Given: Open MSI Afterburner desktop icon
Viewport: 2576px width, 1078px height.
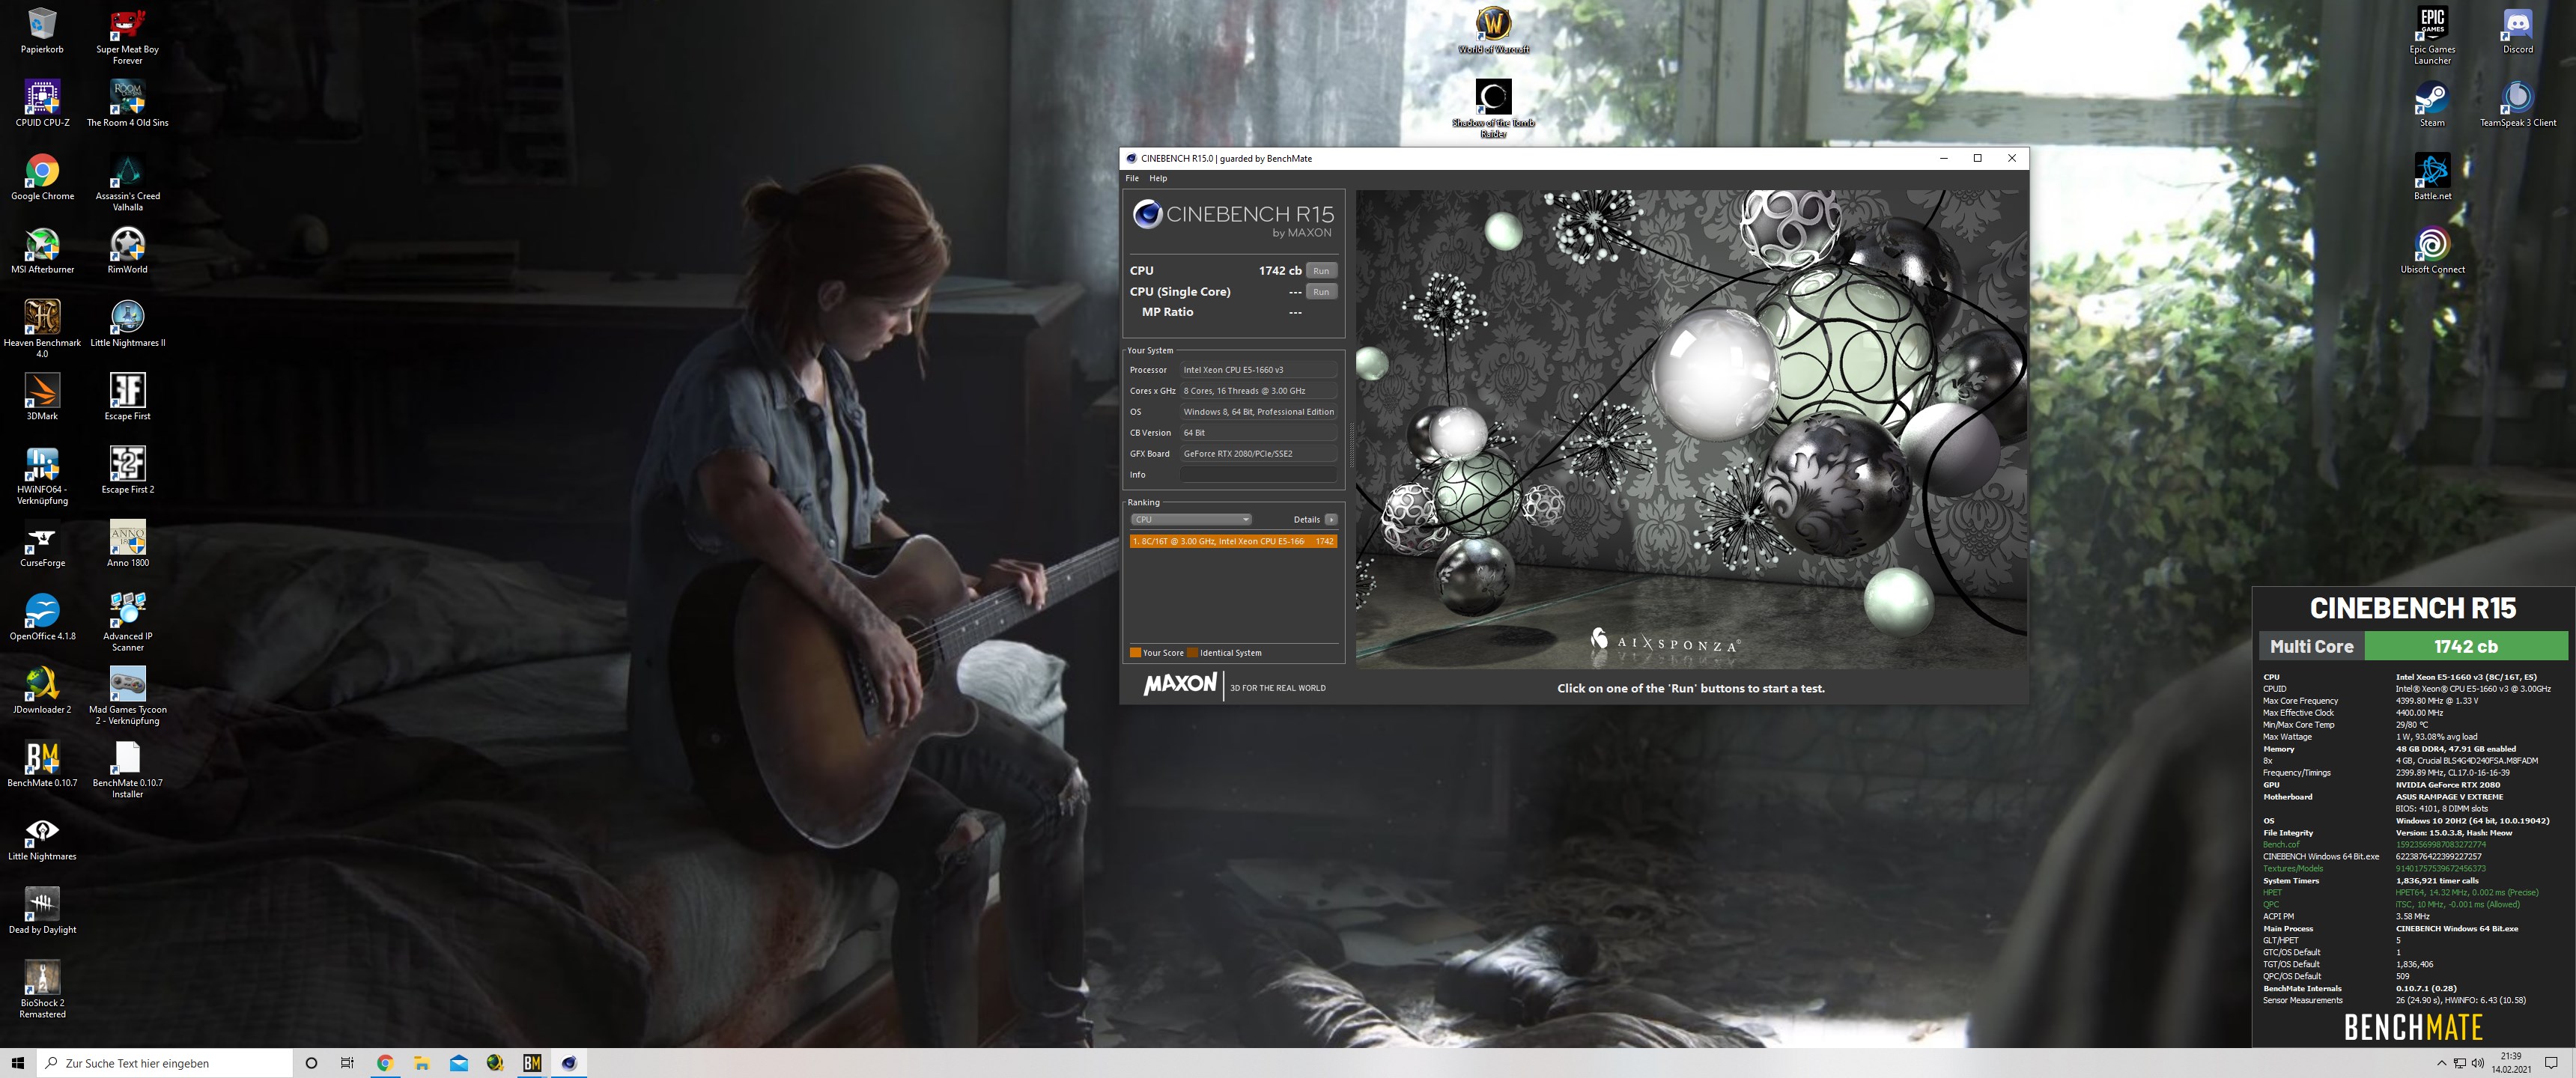Looking at the screenshot, I should click(x=42, y=250).
